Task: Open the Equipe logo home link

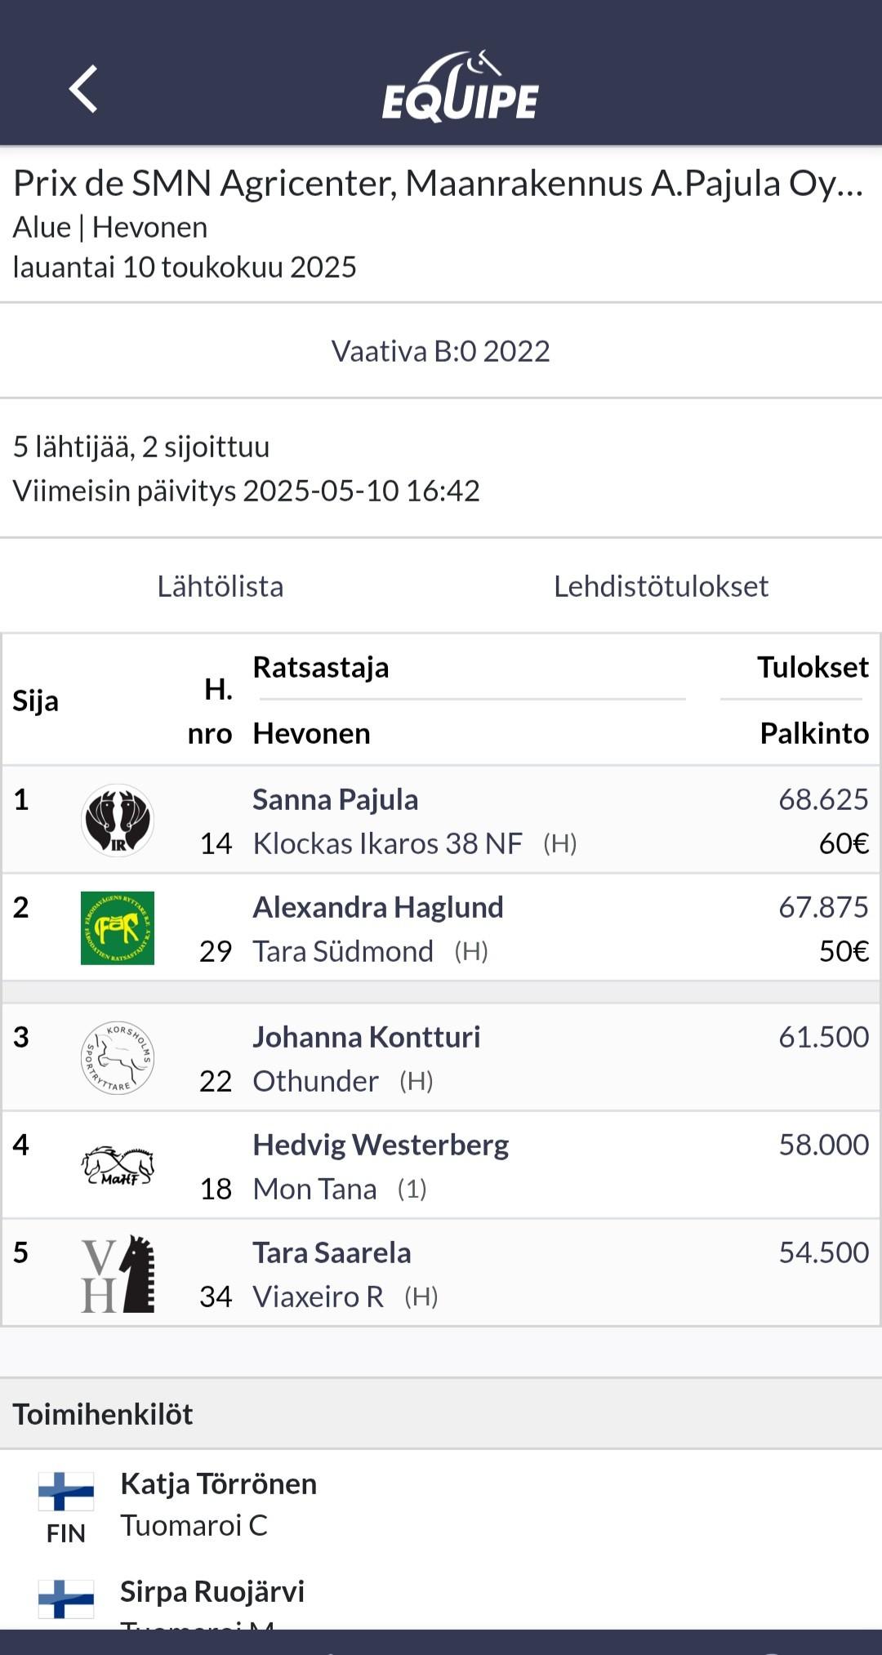Action: (461, 87)
